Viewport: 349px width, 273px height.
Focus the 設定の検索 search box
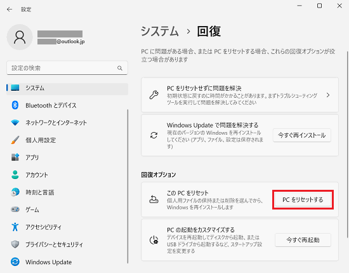(67, 68)
